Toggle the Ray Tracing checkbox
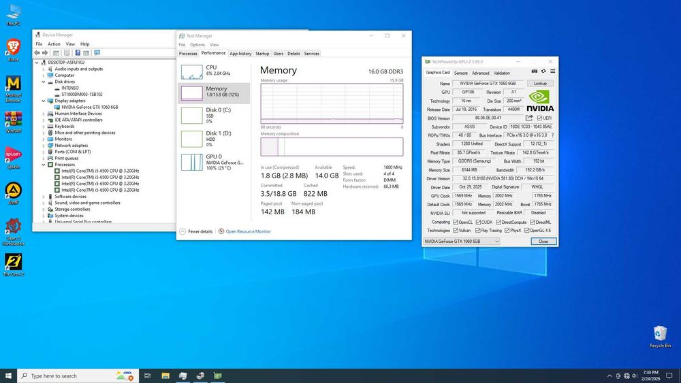Viewport: 681px width, 383px height. tap(478, 231)
